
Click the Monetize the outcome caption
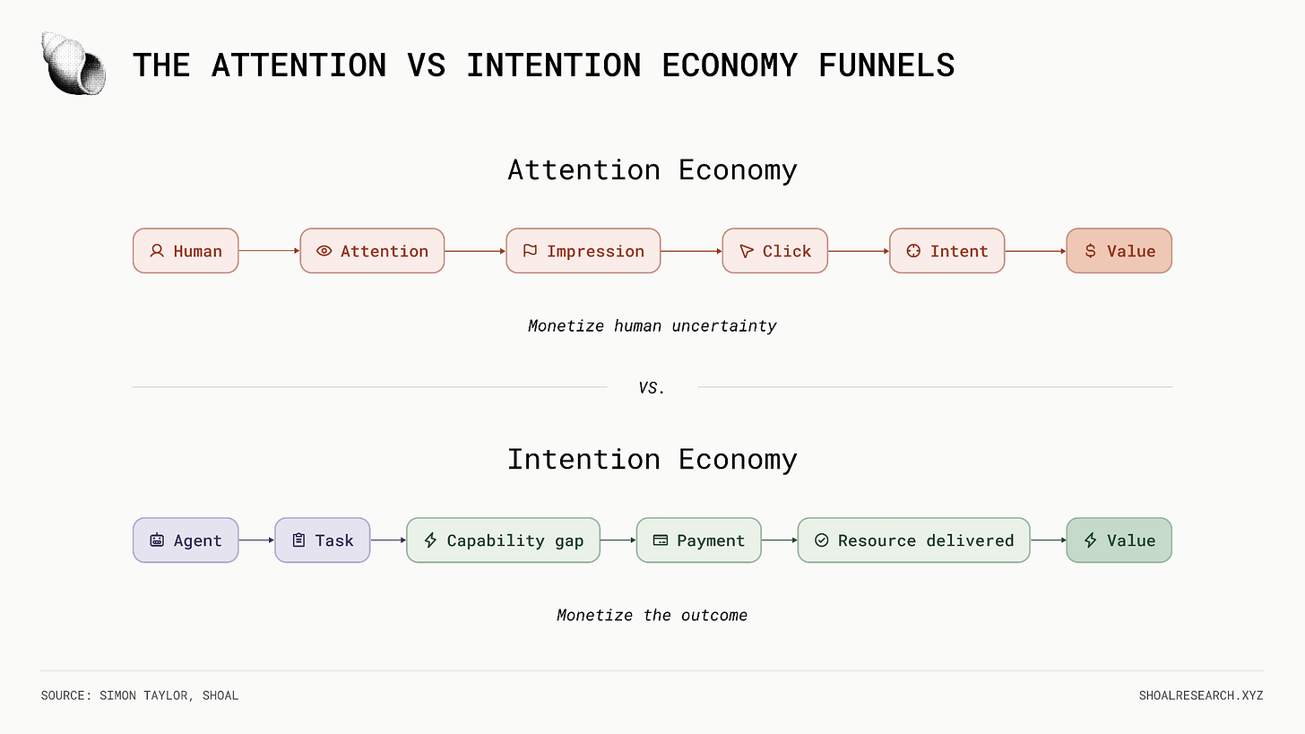(x=652, y=616)
